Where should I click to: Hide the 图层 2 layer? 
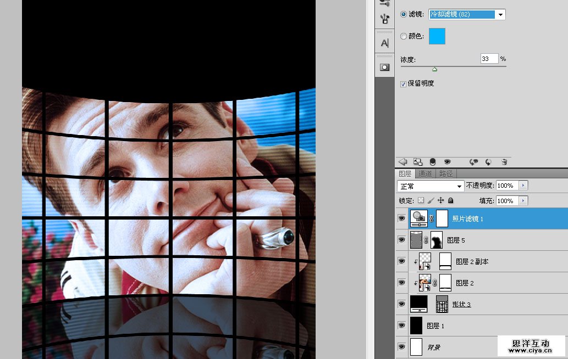point(401,282)
